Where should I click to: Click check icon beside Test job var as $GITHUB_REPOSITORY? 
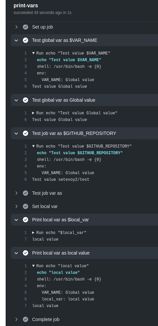pos(26,133)
